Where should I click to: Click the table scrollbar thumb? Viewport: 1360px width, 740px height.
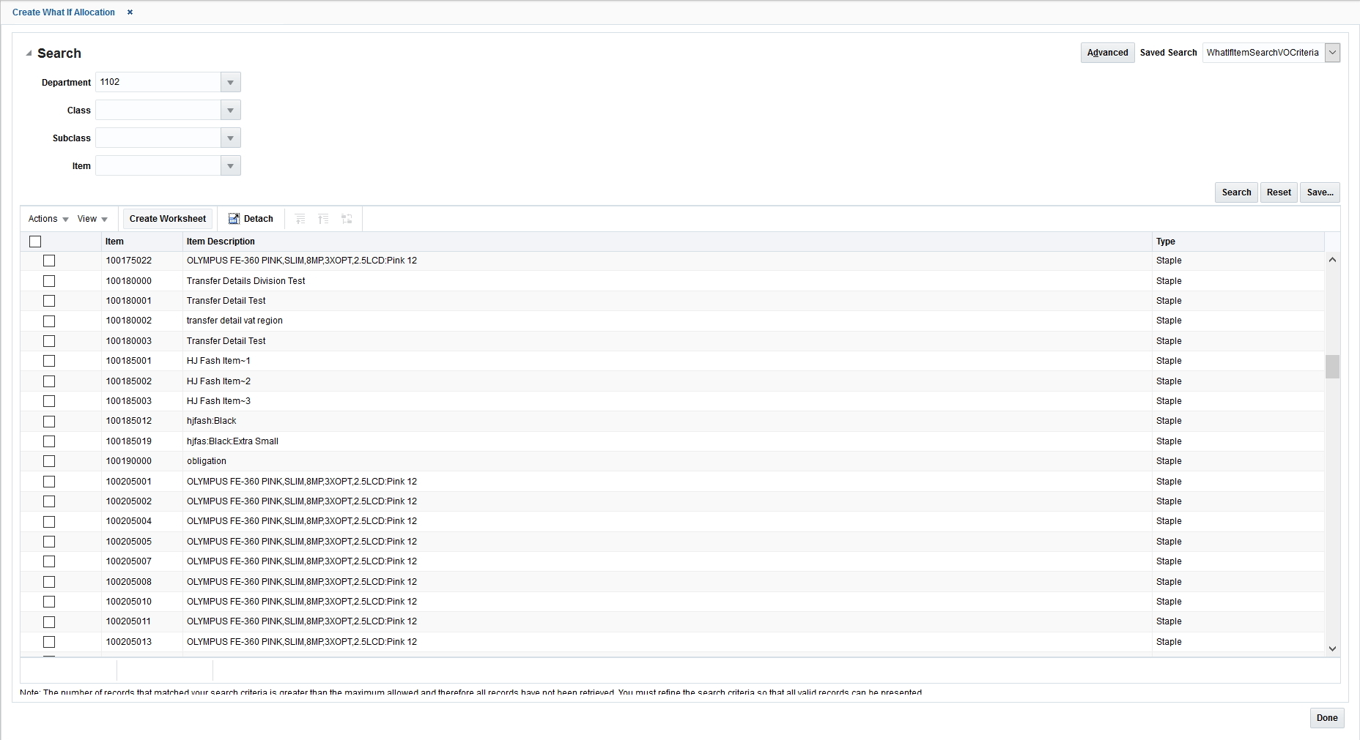pyautogui.click(x=1332, y=367)
